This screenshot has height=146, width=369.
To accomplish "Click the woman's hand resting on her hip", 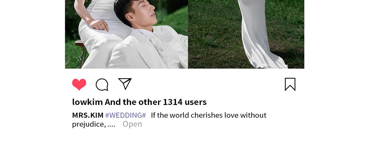I will click(x=99, y=25).
